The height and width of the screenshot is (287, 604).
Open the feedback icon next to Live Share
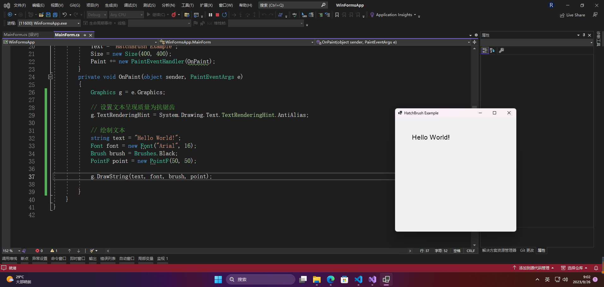pyautogui.click(x=595, y=14)
